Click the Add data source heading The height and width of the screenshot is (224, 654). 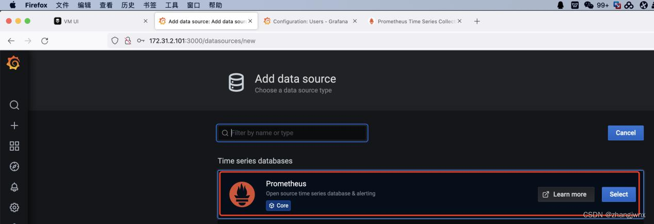coord(295,79)
